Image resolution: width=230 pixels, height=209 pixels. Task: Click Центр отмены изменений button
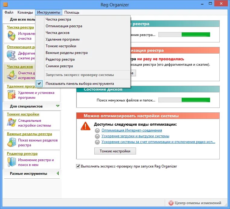click(x=195, y=203)
